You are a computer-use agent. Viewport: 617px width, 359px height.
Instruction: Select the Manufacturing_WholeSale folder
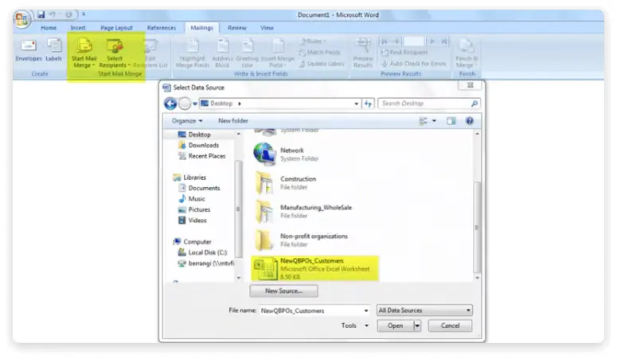[303, 212]
